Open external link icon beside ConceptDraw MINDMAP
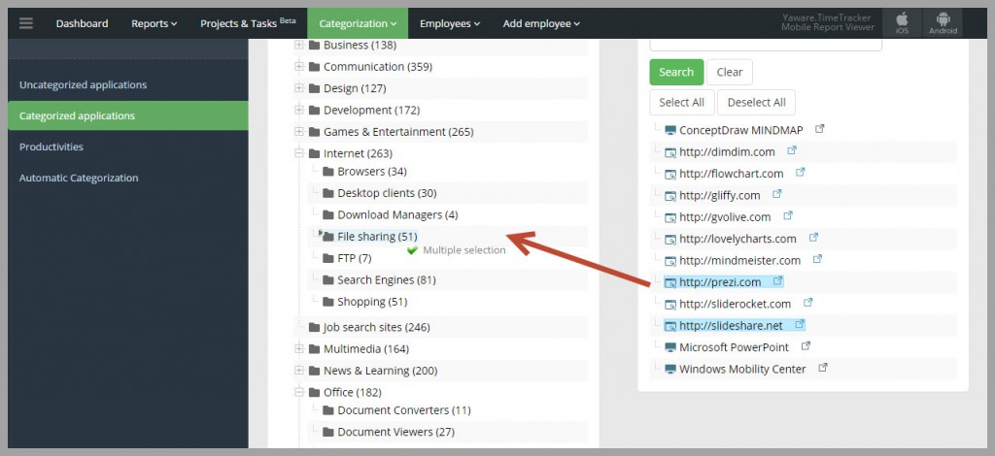Screen dimensions: 995x456 (820, 129)
